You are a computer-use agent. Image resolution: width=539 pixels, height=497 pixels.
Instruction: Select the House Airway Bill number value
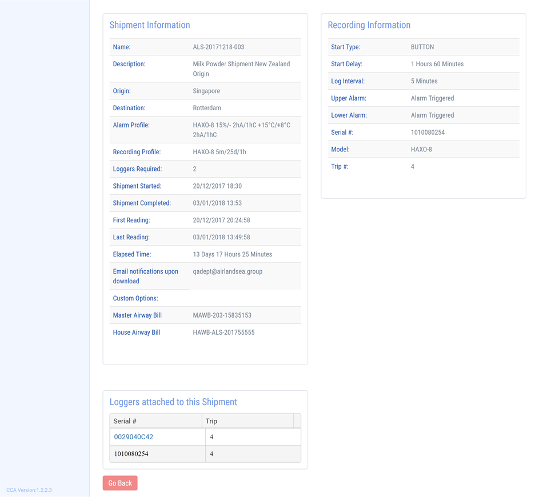(223, 332)
